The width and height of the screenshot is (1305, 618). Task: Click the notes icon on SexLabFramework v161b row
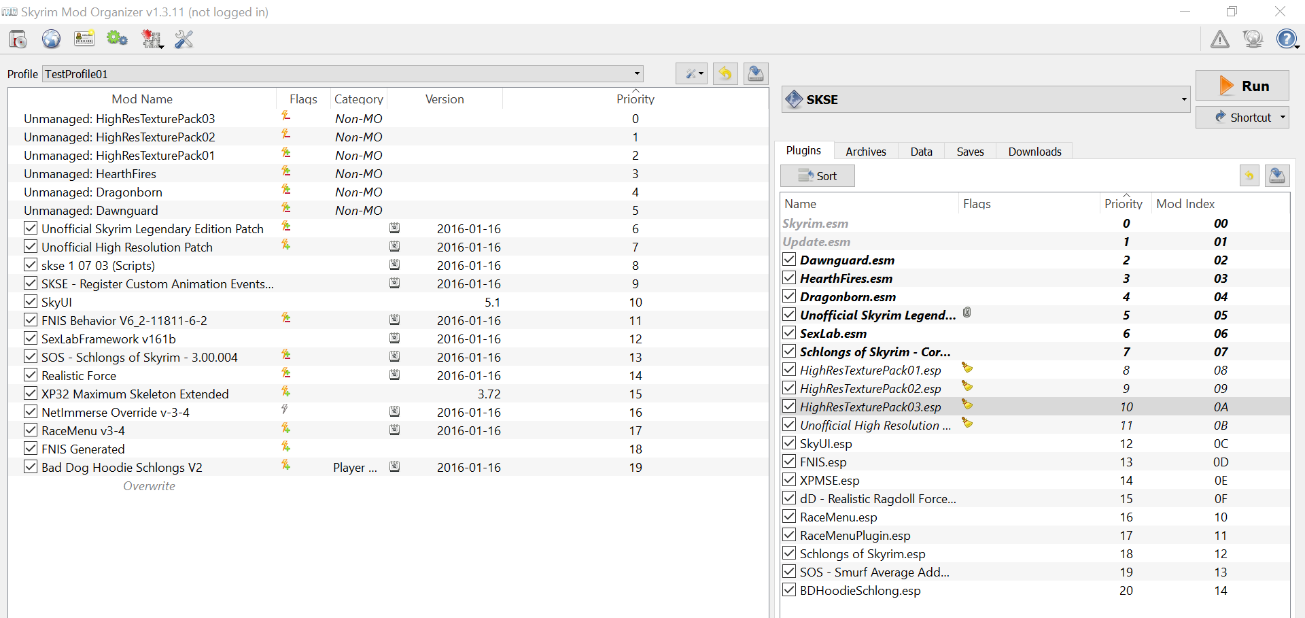(394, 338)
